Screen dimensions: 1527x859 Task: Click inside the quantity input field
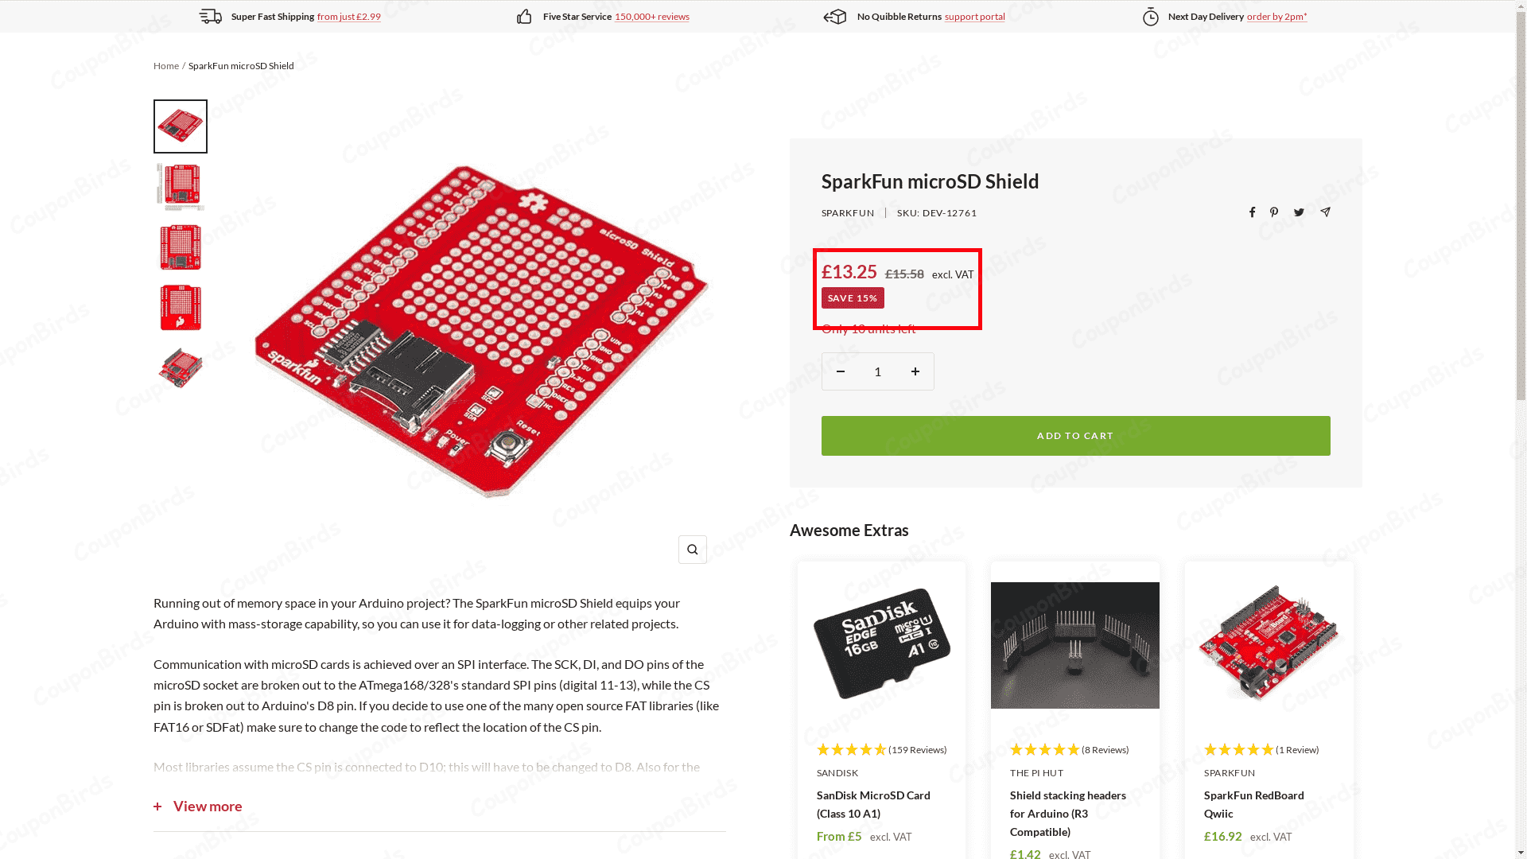[877, 371]
